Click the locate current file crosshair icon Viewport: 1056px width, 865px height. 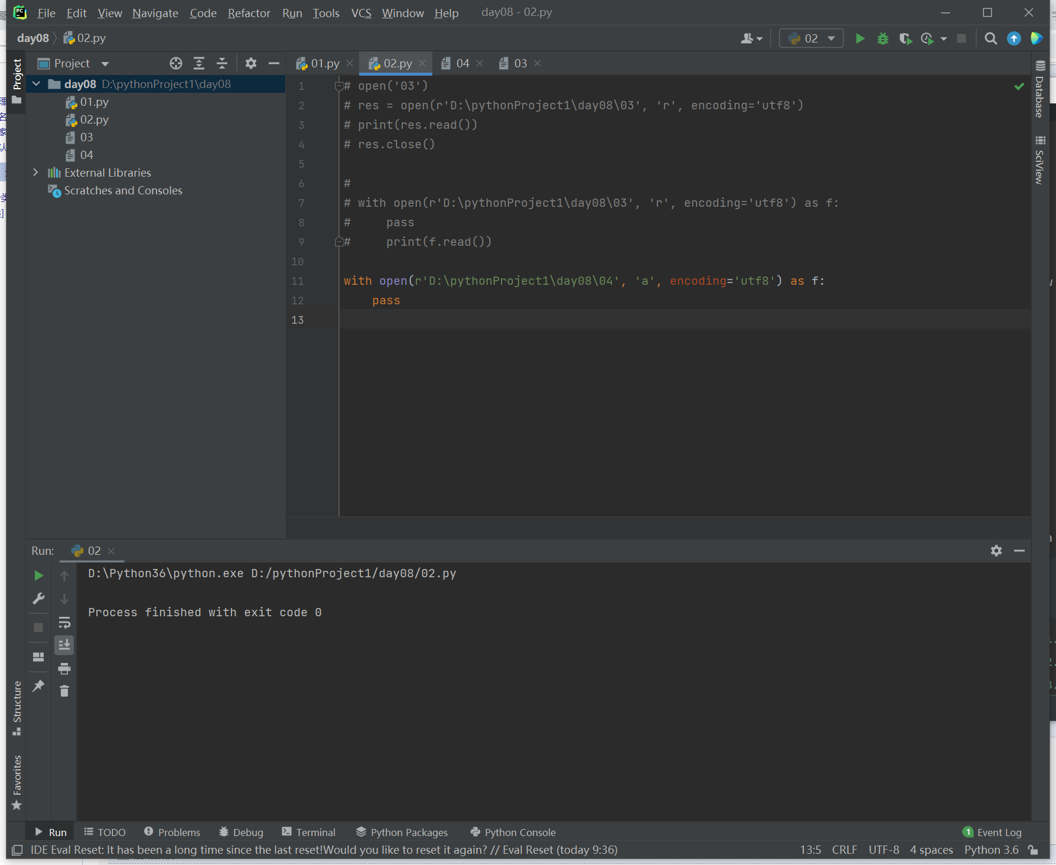pos(175,63)
